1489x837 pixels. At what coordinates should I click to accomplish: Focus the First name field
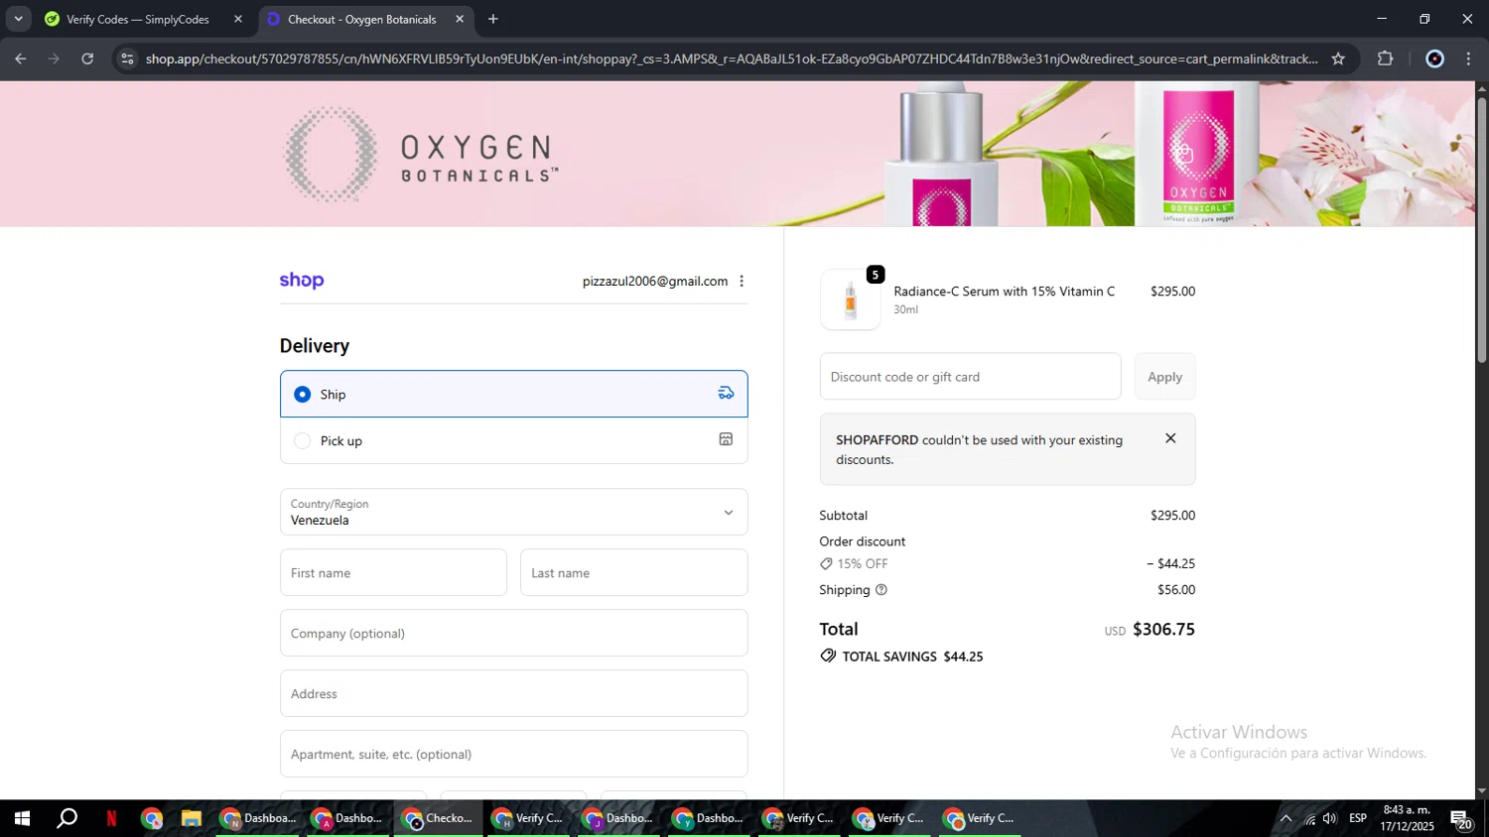point(393,573)
